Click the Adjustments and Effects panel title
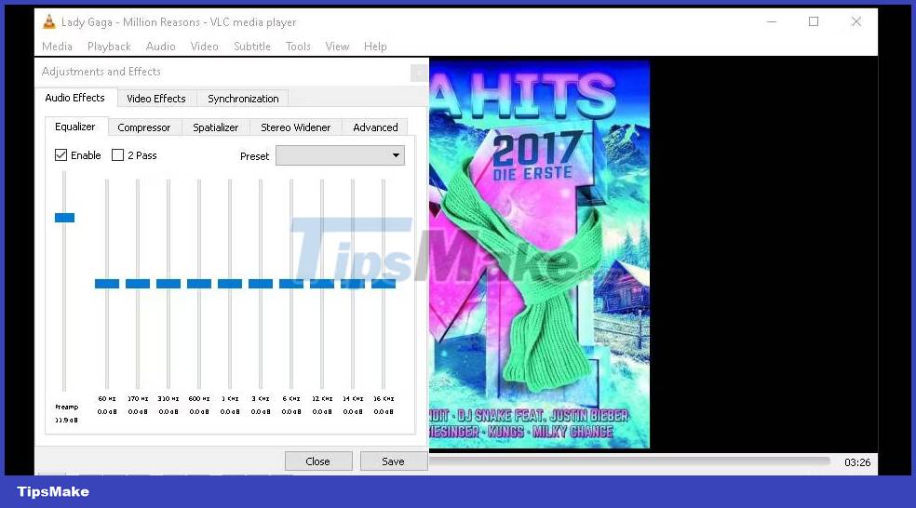This screenshot has width=916, height=508. pos(101,72)
